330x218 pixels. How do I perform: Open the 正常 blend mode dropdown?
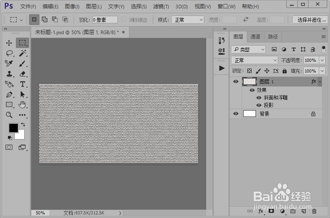(254, 60)
